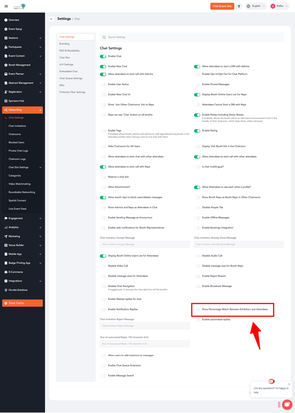The height and width of the screenshot is (413, 295).
Task: Click the Overview icon in sidebar
Action: [6, 20]
